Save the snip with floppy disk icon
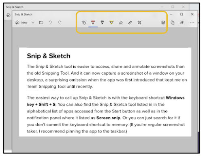Screen dimensions: 203x157 163,22
